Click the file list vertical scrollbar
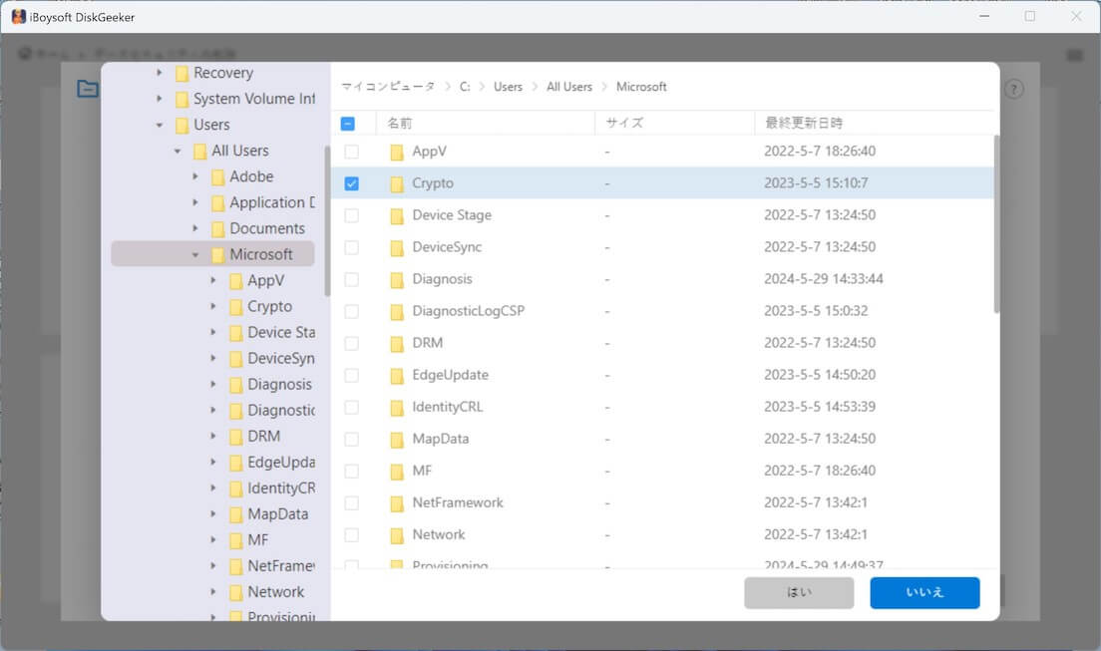This screenshot has width=1101, height=651. point(996,224)
